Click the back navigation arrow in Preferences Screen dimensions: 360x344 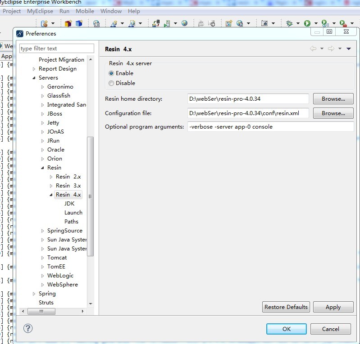(313, 49)
